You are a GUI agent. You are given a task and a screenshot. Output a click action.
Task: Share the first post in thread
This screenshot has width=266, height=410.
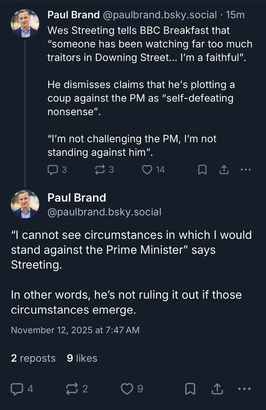click(x=224, y=169)
